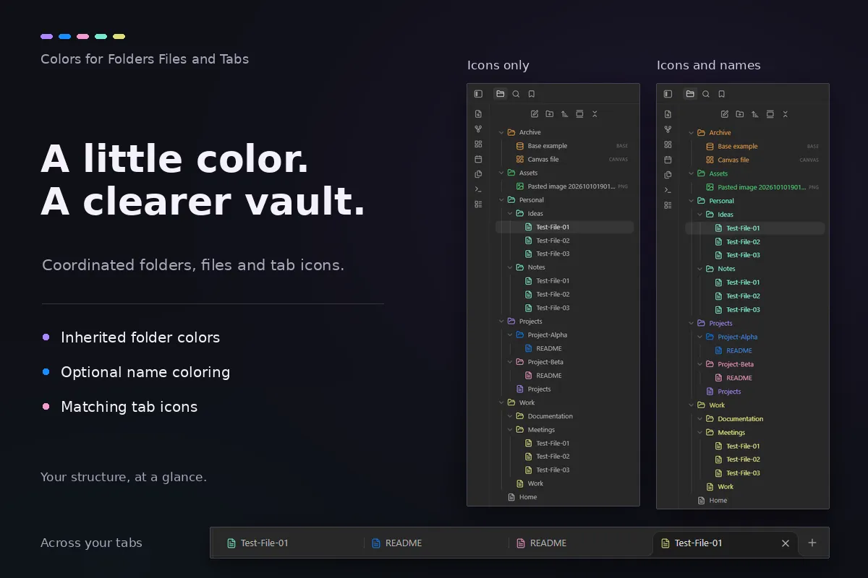The image size is (868, 578).
Task: Collapse Project-Alpha folder in Icons and names panel
Action: point(699,337)
